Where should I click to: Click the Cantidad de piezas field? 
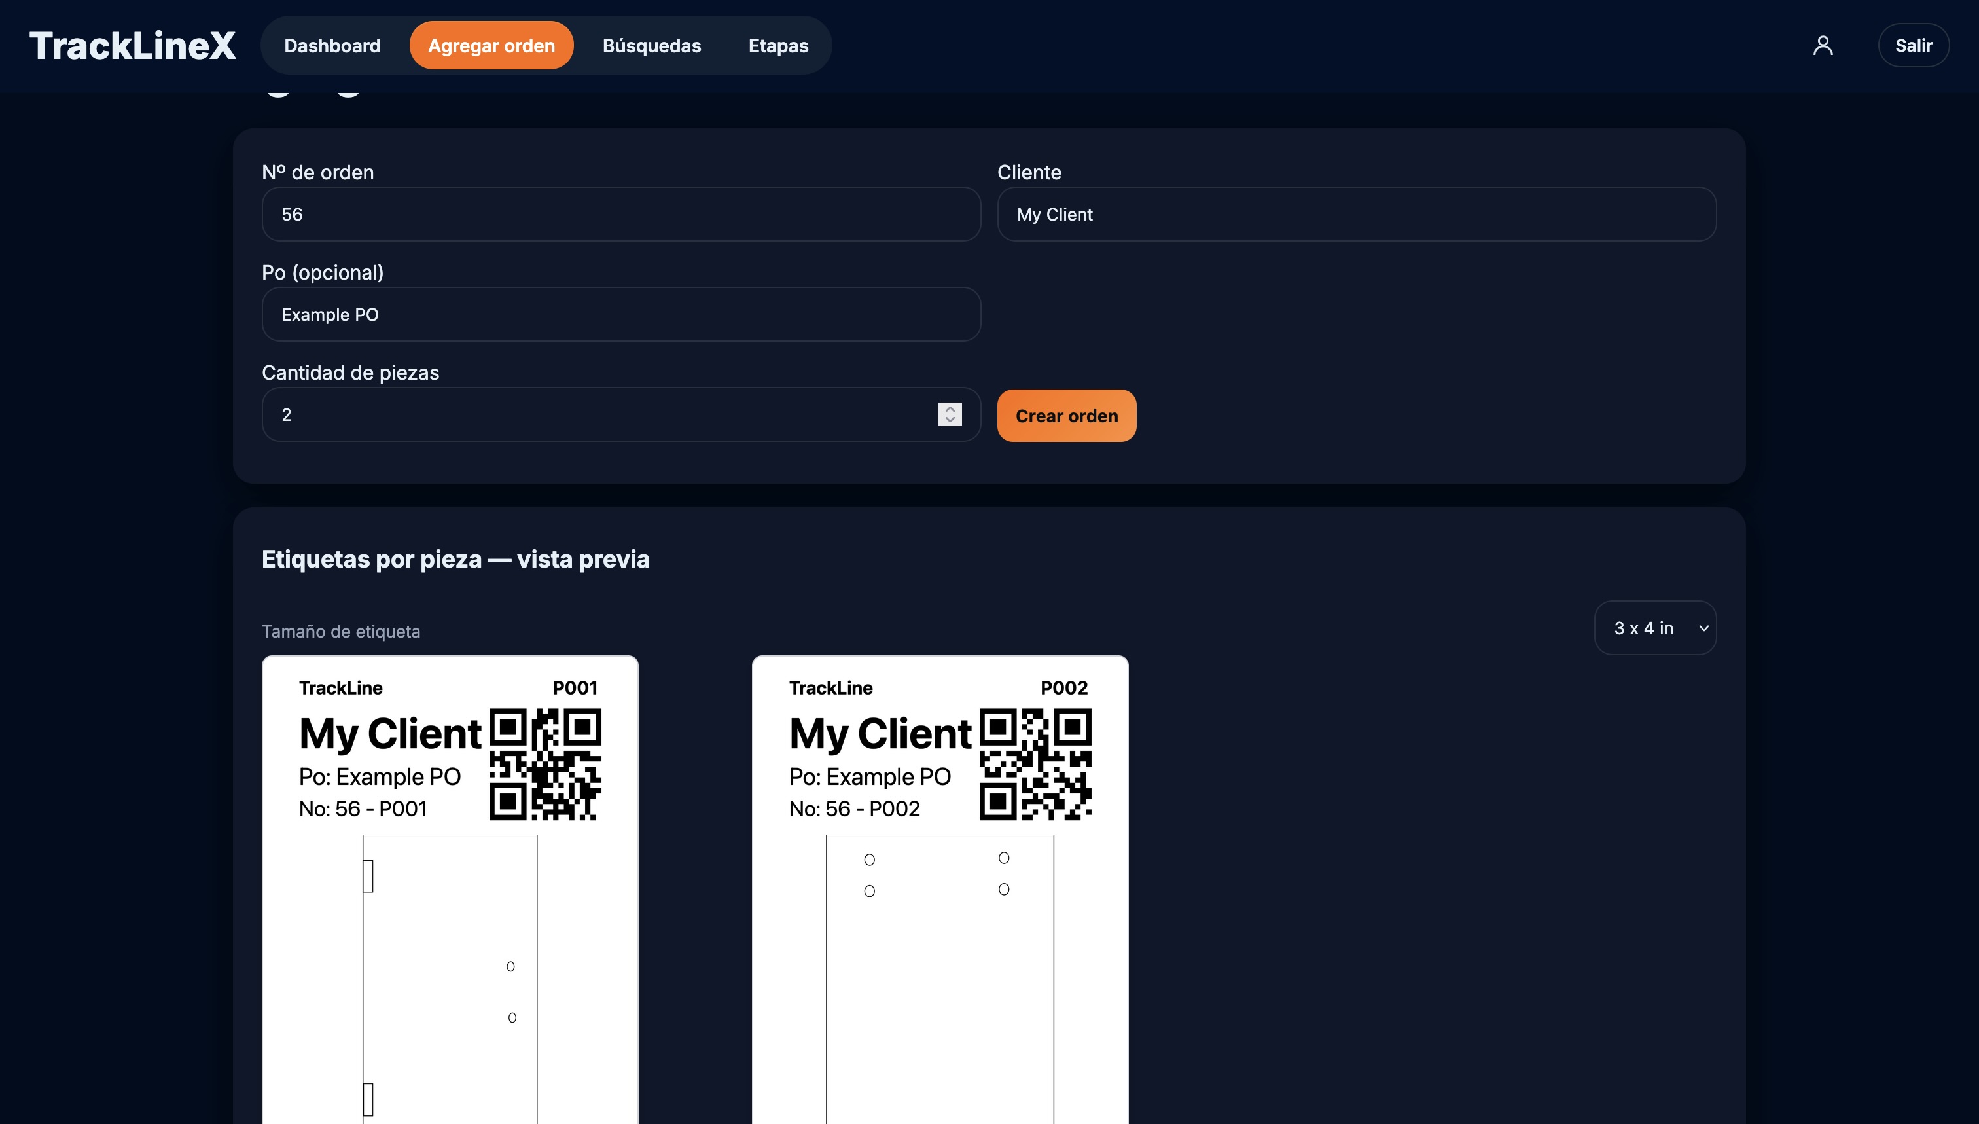coord(621,414)
